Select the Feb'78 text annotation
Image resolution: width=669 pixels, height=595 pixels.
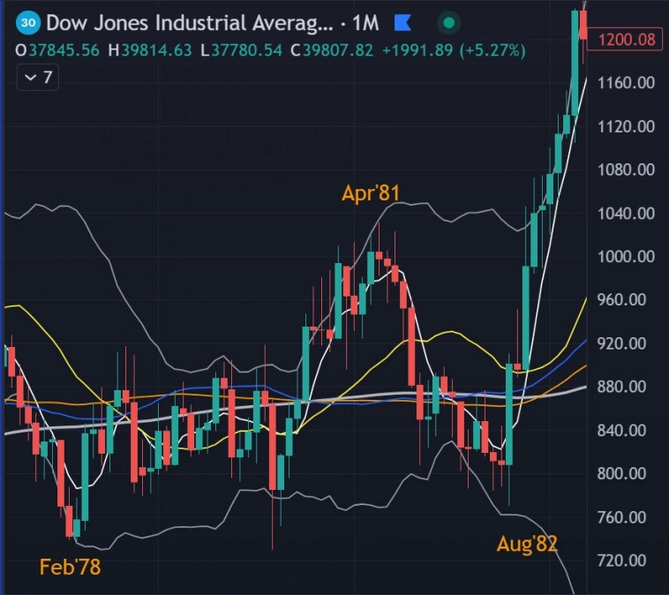[71, 567]
